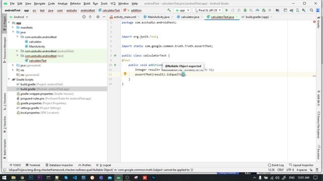Image resolution: width=323 pixels, height=181 pixels.
Task: Click the Debug app bug icon
Action: [x=245, y=10]
